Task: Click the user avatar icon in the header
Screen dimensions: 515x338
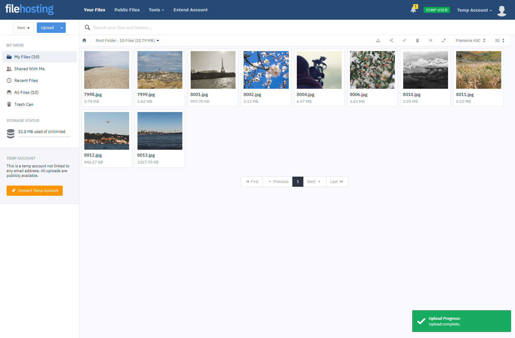Action: pyautogui.click(x=502, y=10)
